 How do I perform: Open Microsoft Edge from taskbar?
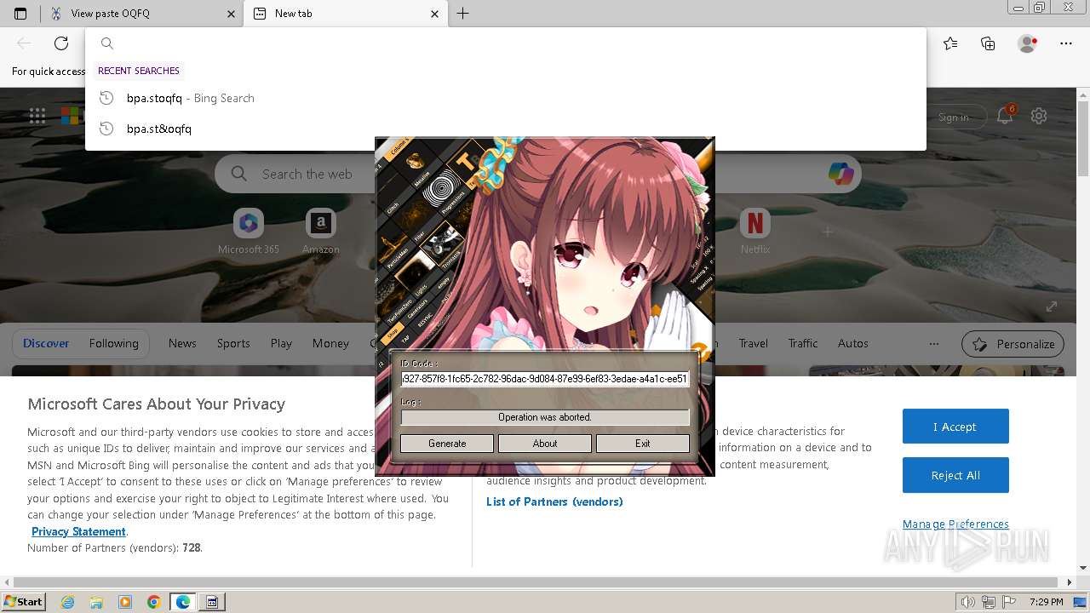pos(183,602)
